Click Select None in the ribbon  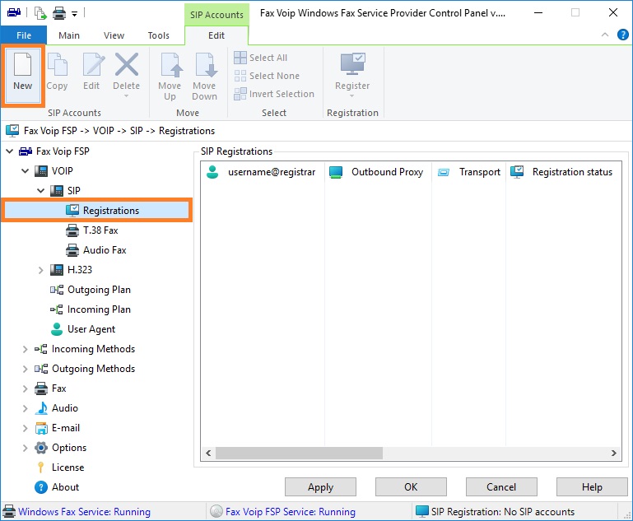click(267, 76)
